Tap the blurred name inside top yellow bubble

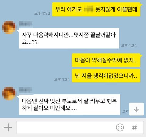click(x=89, y=9)
